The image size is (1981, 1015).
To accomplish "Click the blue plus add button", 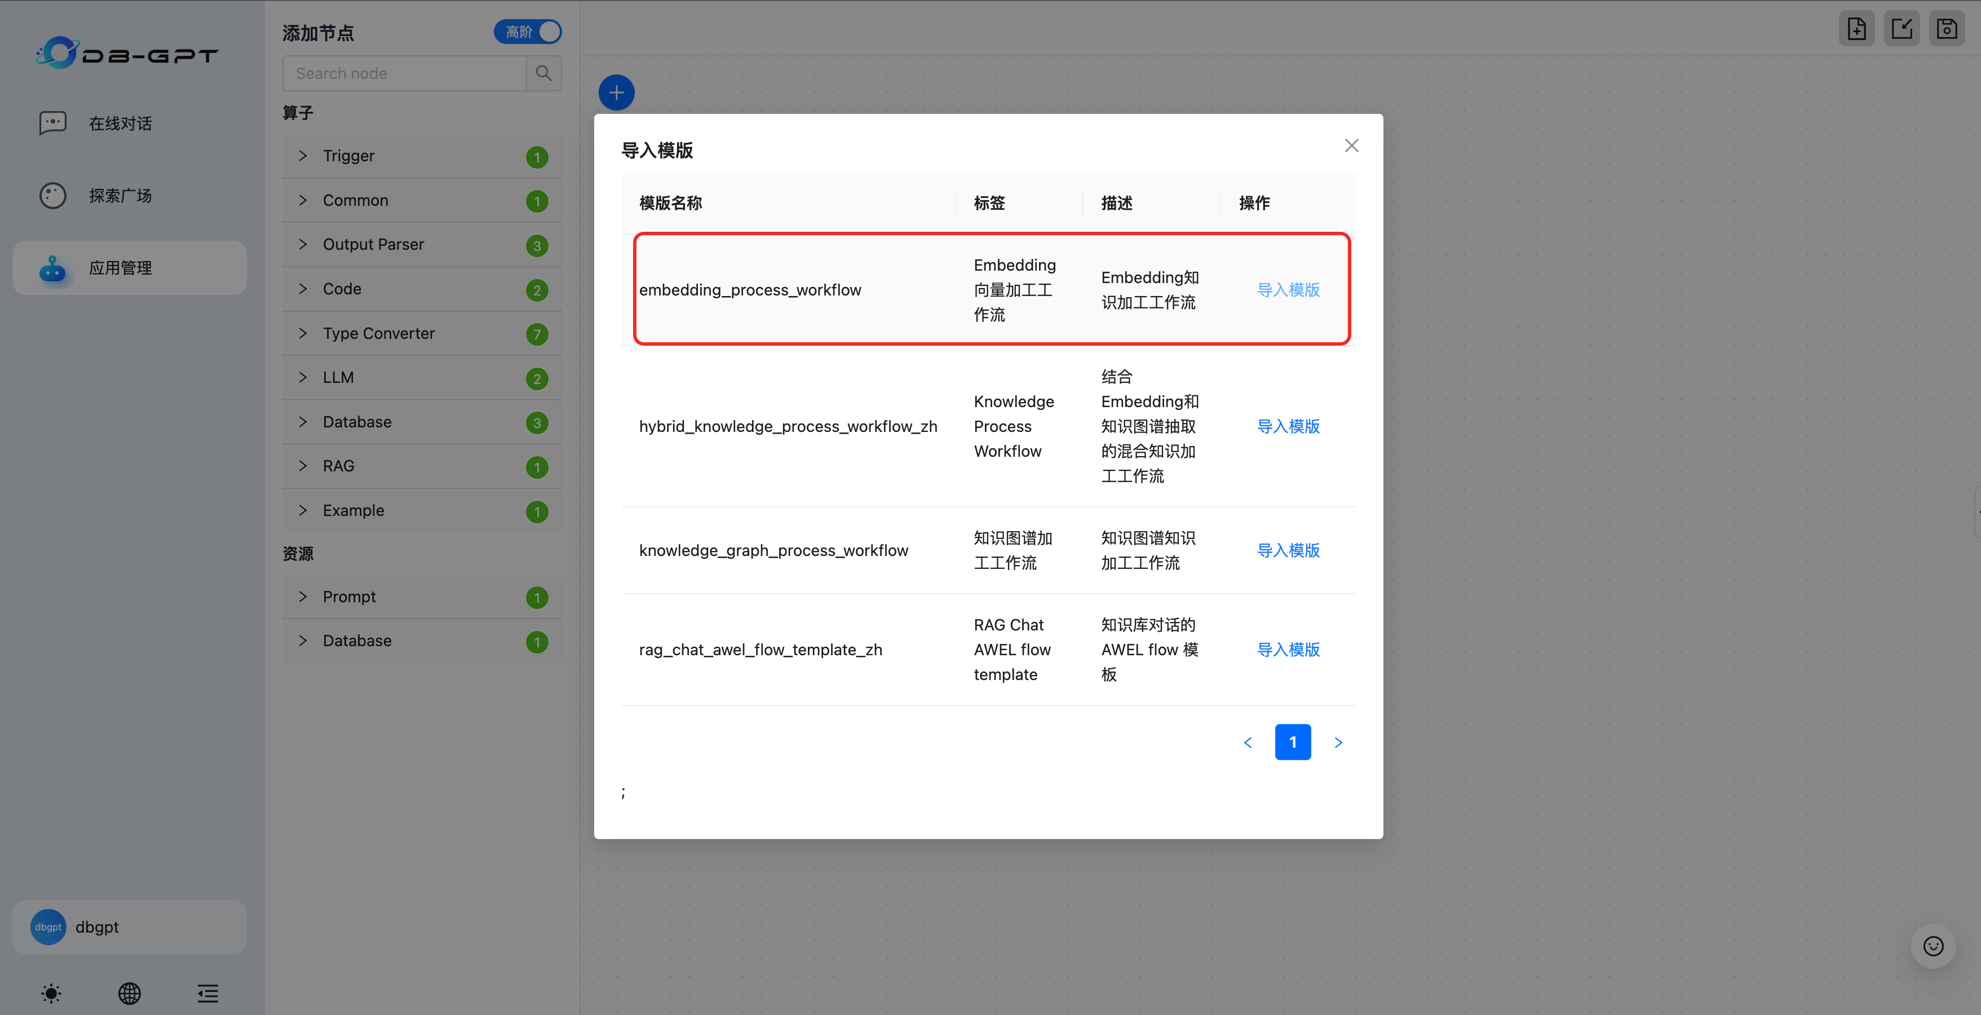I will click(616, 92).
